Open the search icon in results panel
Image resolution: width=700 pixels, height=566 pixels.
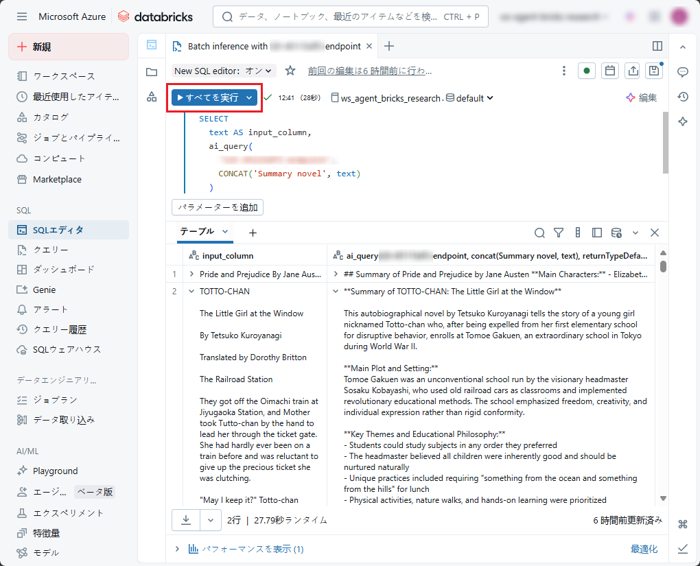539,233
